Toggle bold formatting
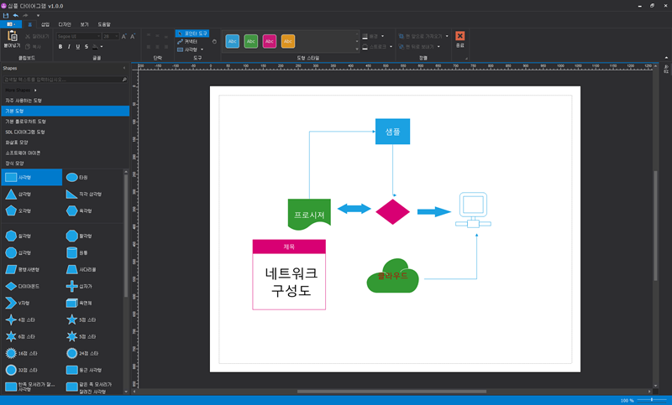Image resolution: width=672 pixels, height=405 pixels. (x=60, y=47)
